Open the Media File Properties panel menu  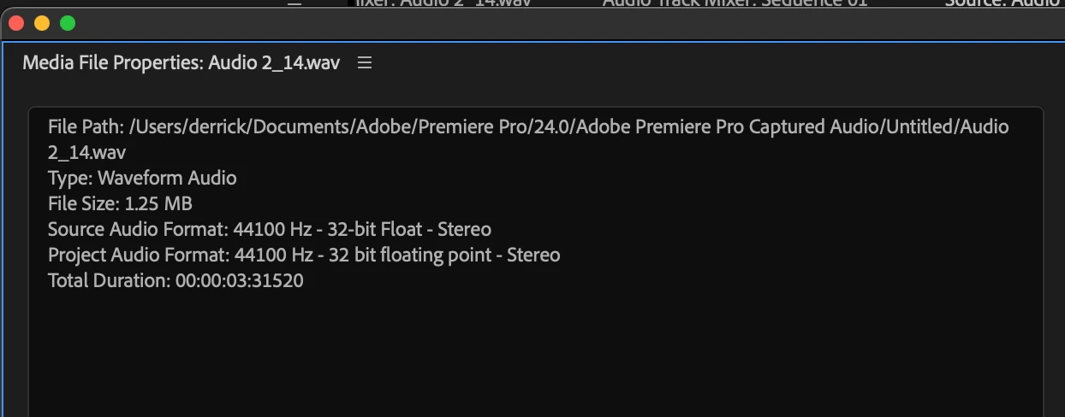365,63
